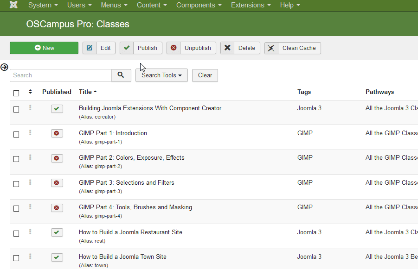Toggle published status of Joomla Restaurant Site
The width and height of the screenshot is (418, 269).
pos(57,232)
